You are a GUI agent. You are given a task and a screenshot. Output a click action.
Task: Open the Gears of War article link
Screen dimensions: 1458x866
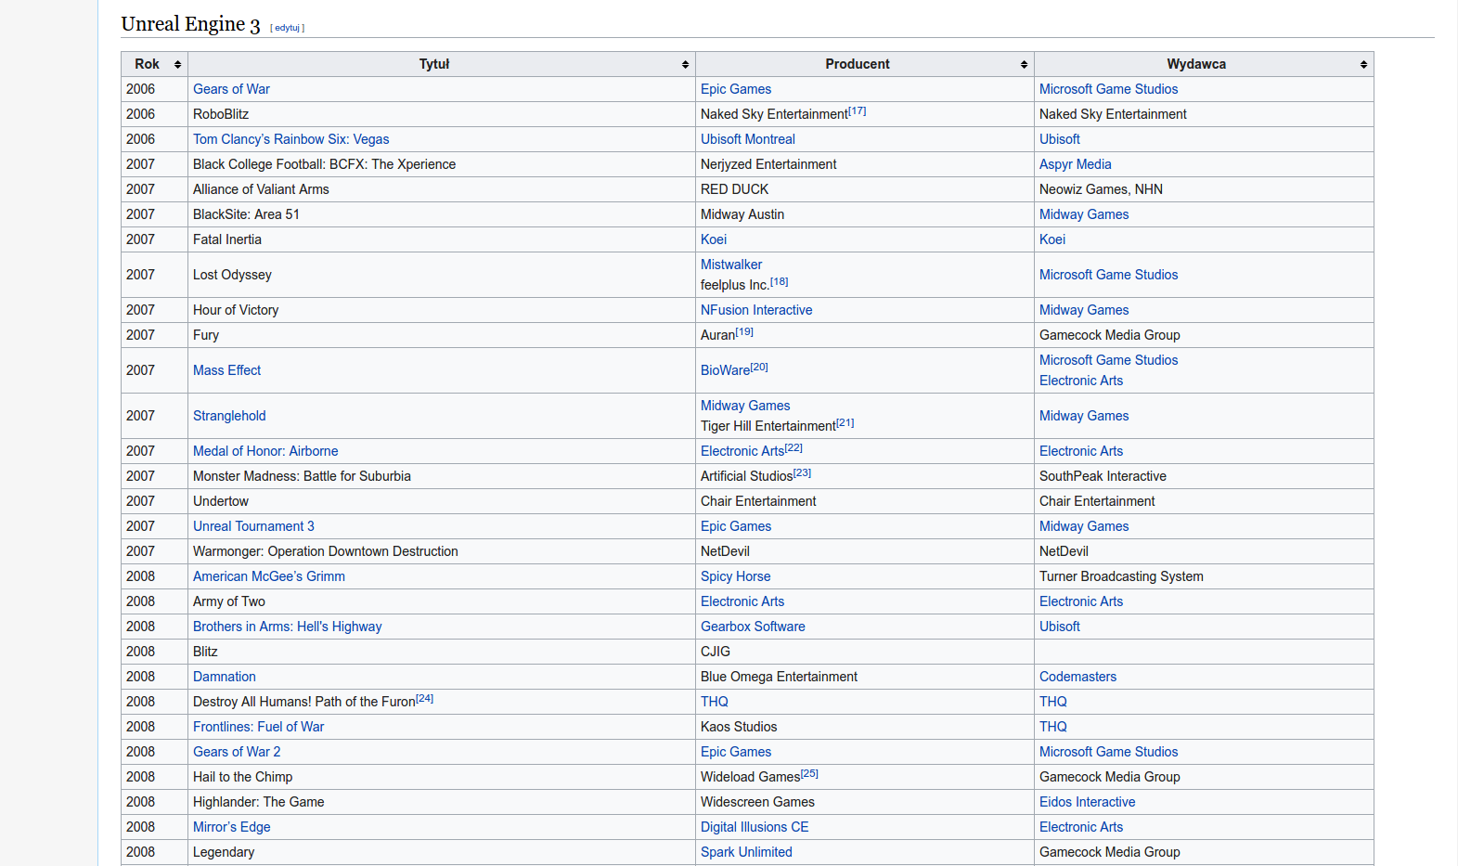pos(231,89)
